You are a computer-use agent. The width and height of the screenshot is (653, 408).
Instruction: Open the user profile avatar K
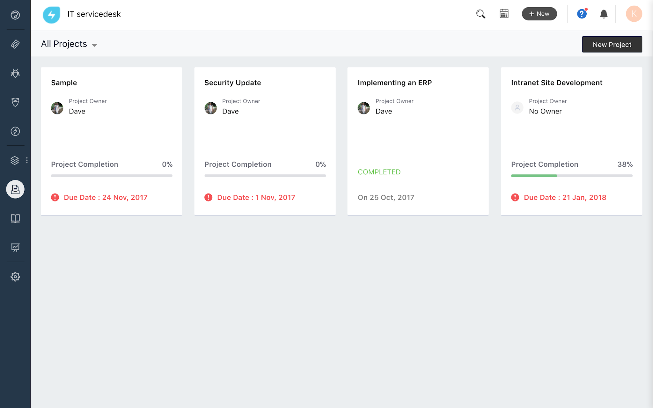[x=634, y=14]
